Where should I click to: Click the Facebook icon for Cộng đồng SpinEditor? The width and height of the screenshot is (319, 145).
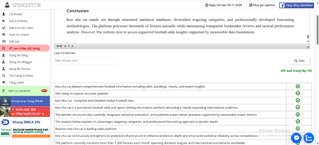(x=282, y=5)
